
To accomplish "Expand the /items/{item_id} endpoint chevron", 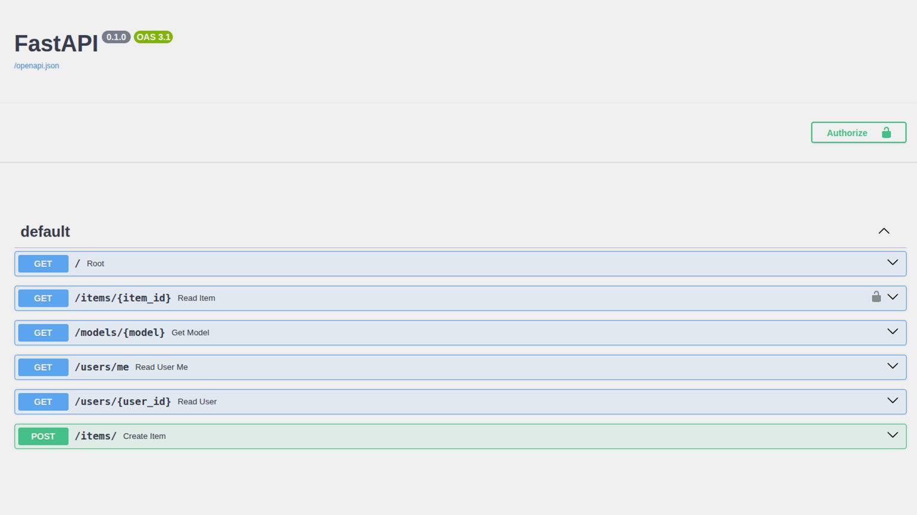I will click(892, 297).
